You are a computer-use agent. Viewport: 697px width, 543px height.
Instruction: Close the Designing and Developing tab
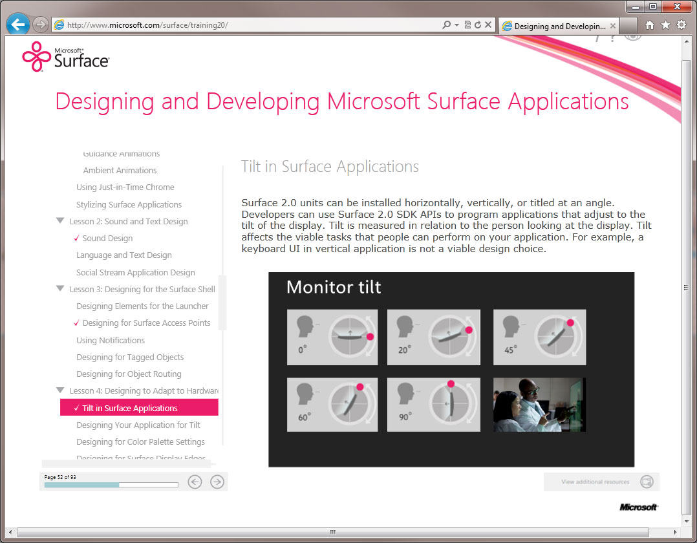pos(613,27)
